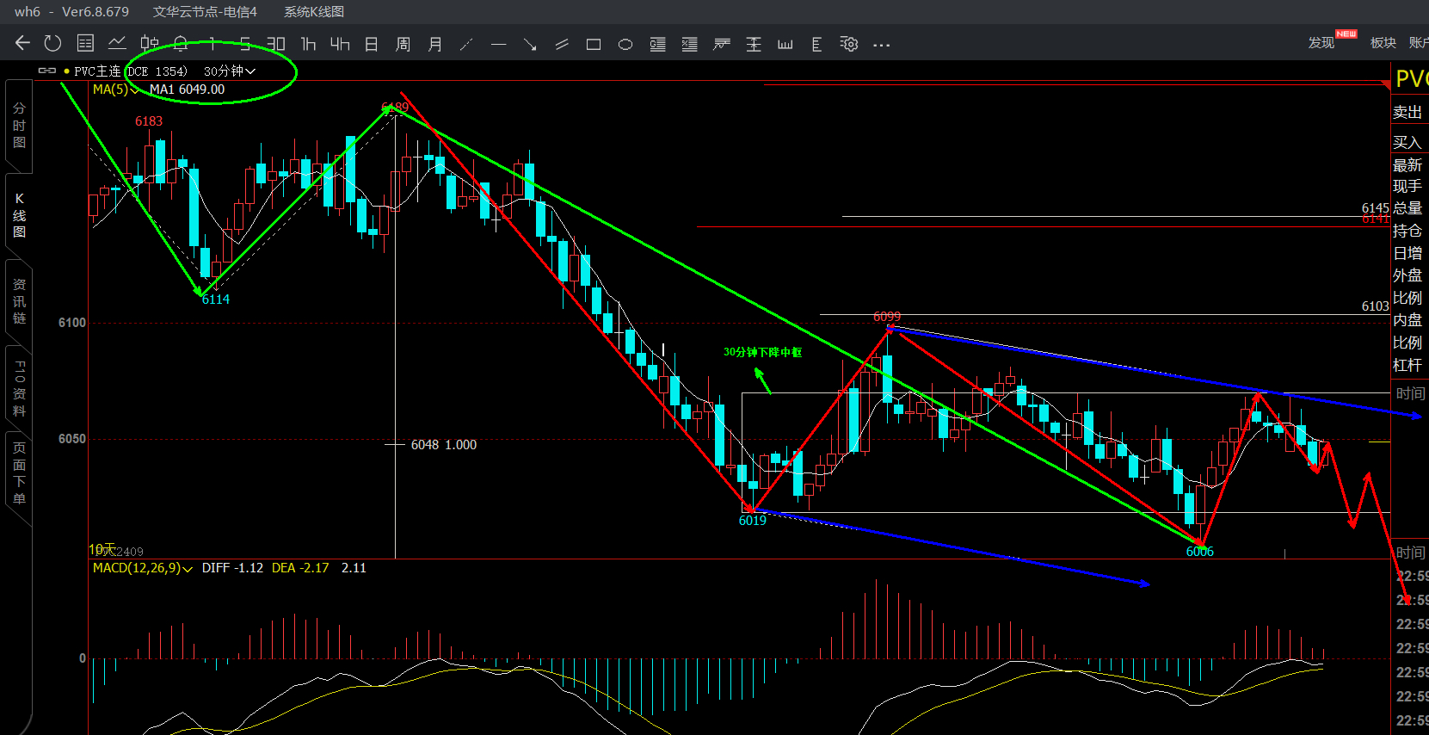Click the DIFF -1.12 readout
Image resolution: width=1429 pixels, height=735 pixels.
click(x=232, y=568)
